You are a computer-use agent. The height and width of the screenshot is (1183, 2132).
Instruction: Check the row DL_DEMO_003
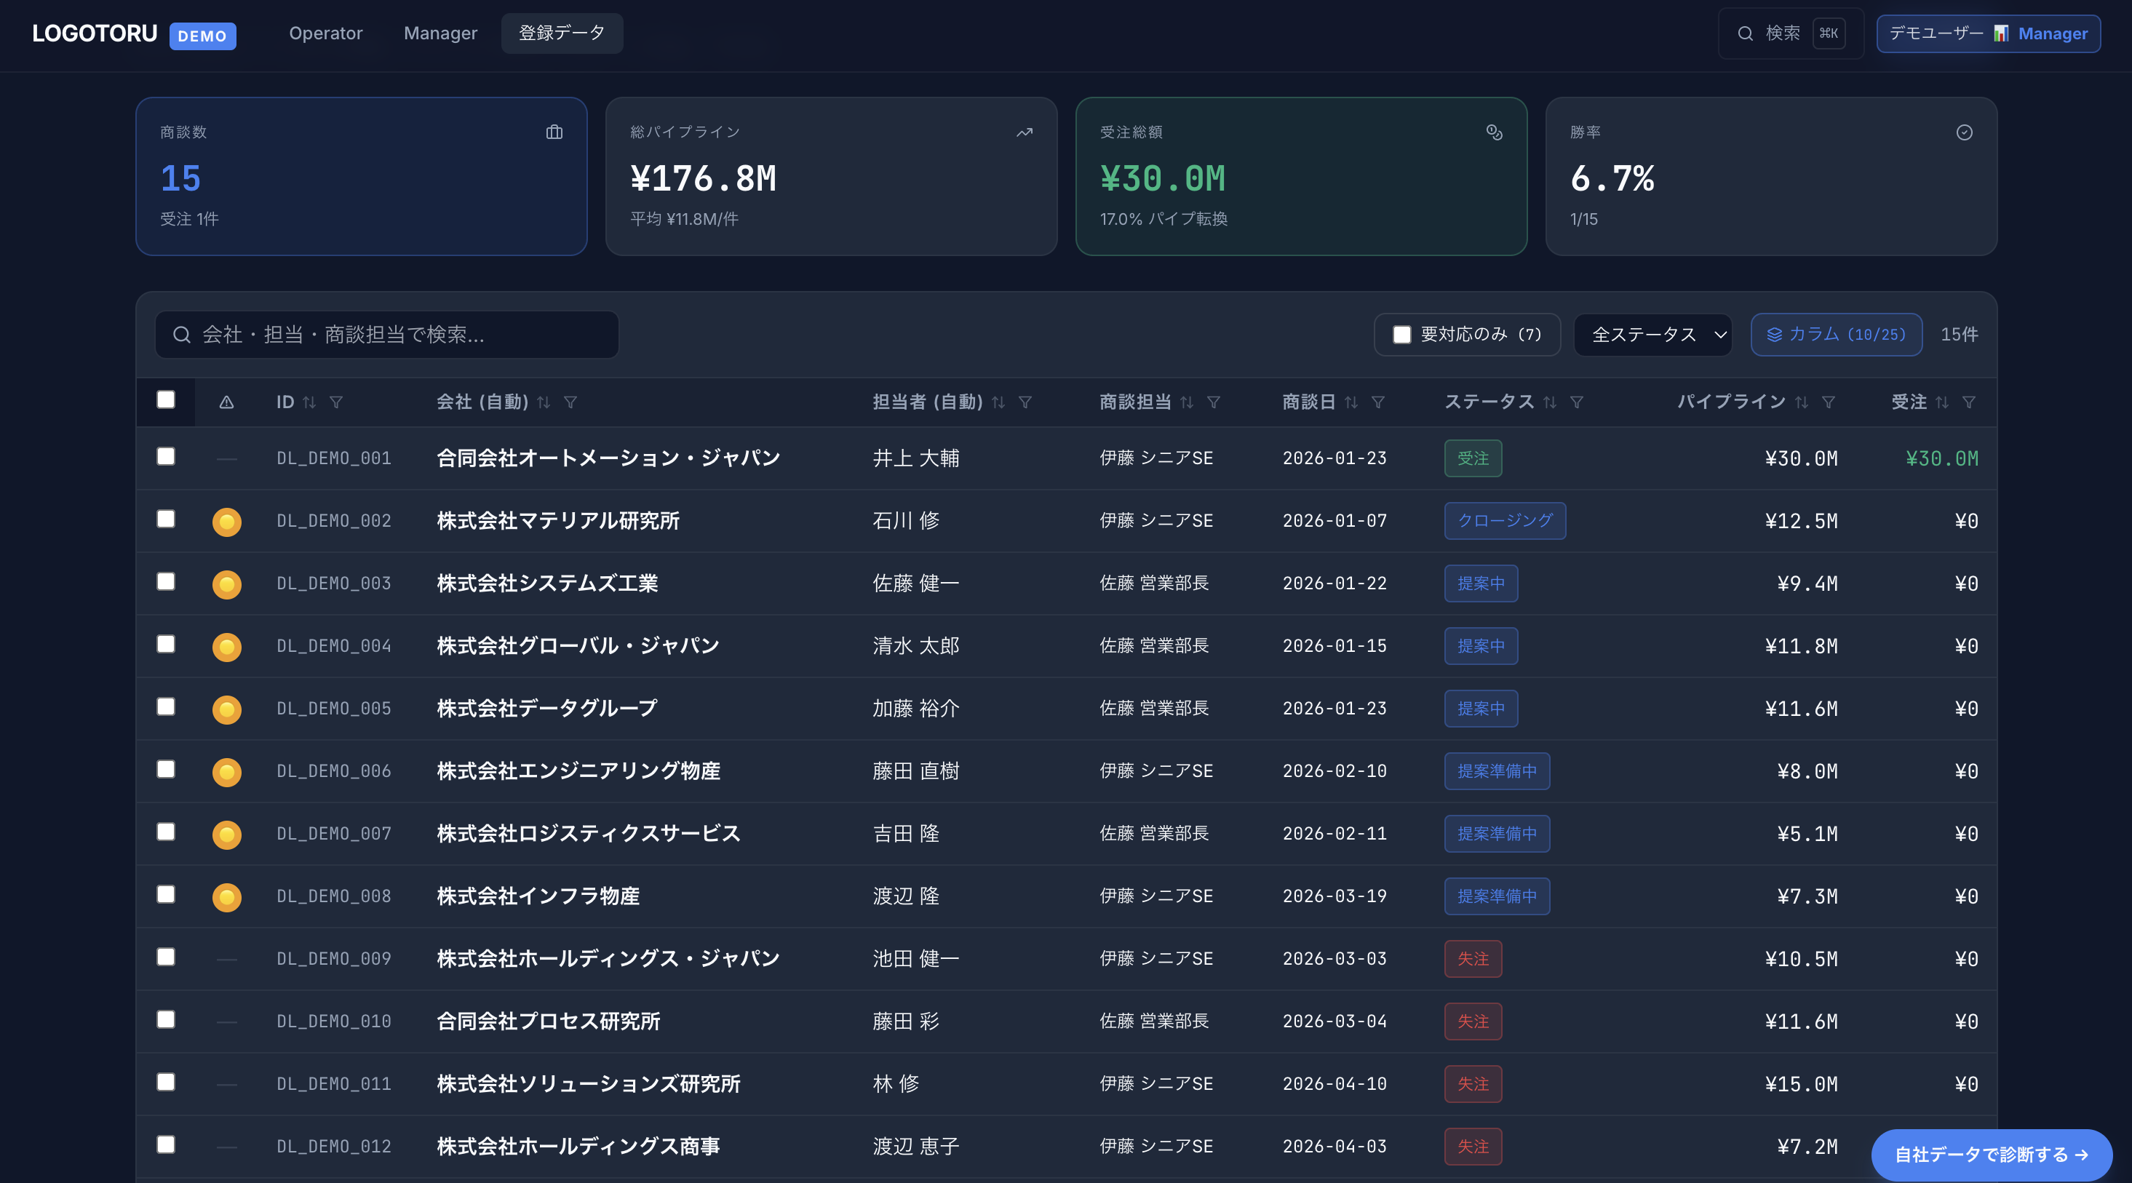[x=165, y=581]
